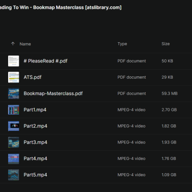Click the 59.3 MB size value

169,94
